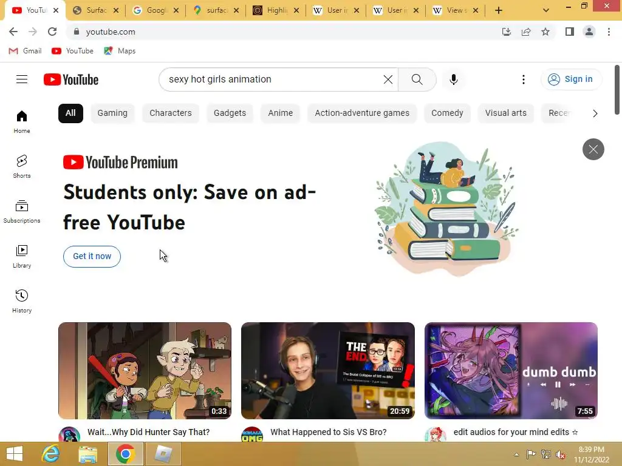
Task: Open the YouTube bookmark
Action: (x=73, y=51)
